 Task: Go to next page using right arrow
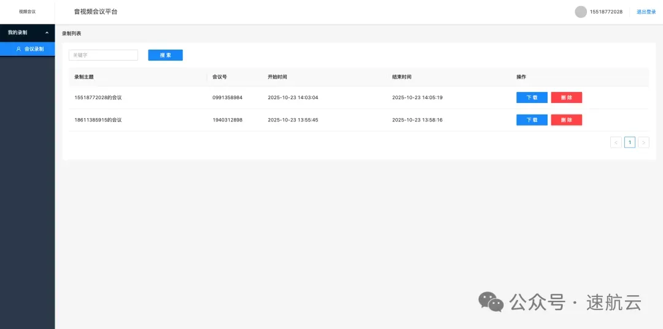(x=643, y=143)
